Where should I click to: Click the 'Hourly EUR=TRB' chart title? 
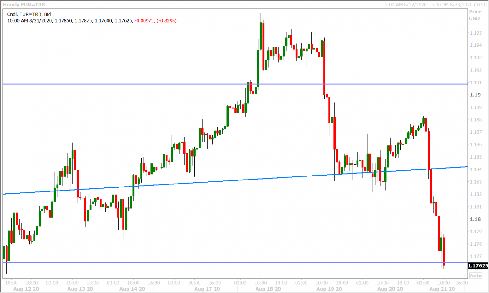pos(24,5)
